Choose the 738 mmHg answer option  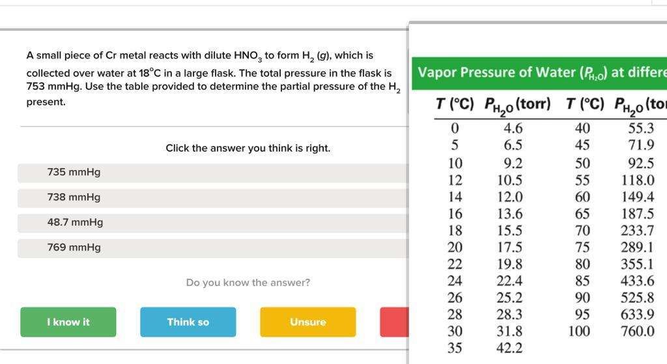point(213,198)
